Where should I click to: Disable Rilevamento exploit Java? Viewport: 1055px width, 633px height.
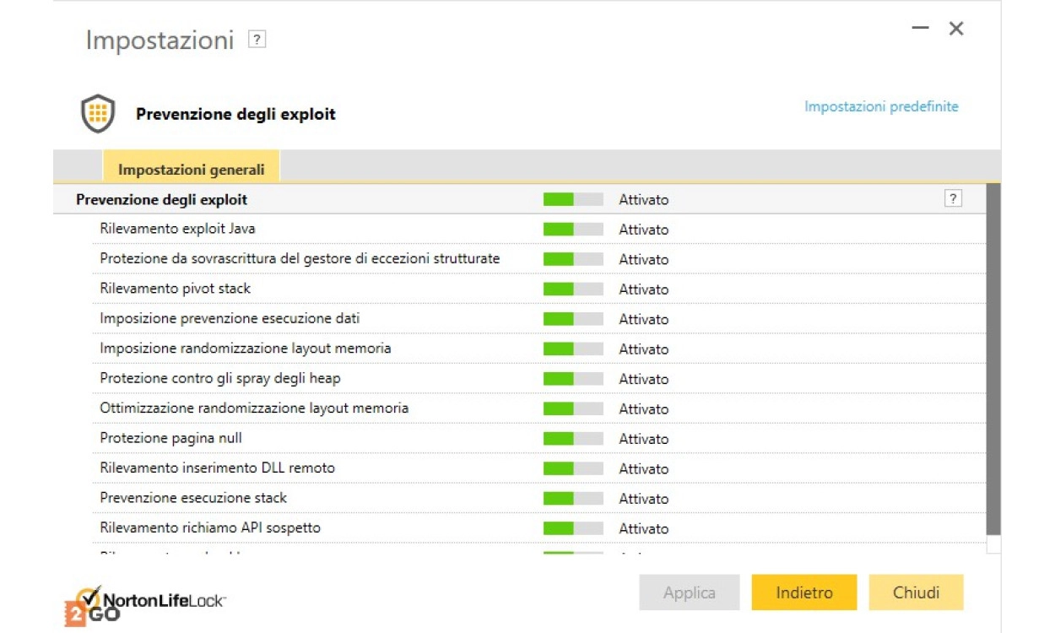pyautogui.click(x=573, y=230)
